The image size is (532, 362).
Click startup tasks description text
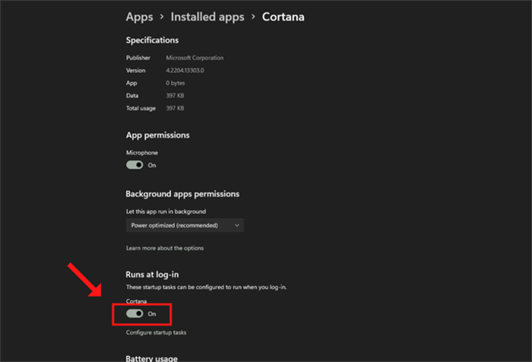pyautogui.click(x=206, y=287)
